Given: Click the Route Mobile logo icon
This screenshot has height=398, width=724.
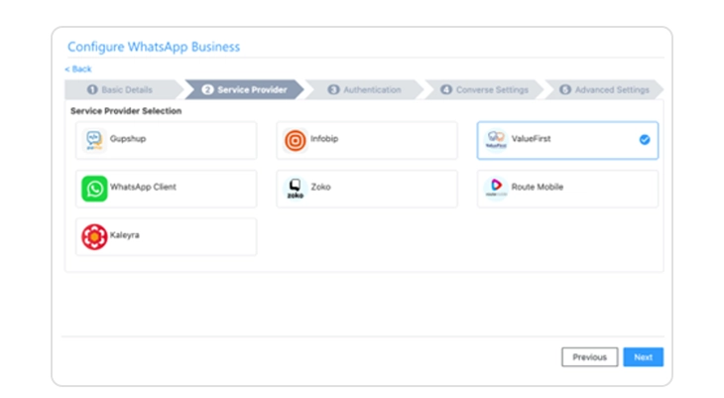Looking at the screenshot, I should 496,189.
